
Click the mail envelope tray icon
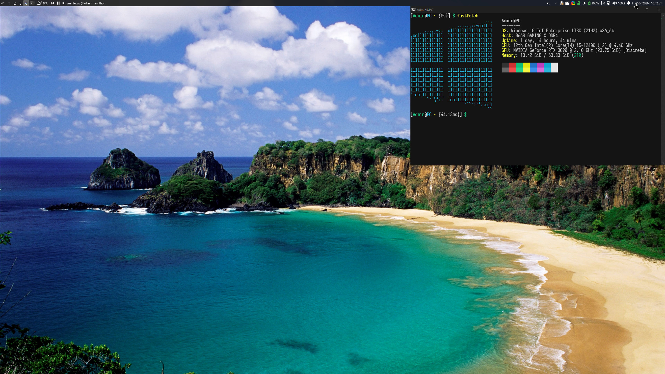(x=567, y=3)
